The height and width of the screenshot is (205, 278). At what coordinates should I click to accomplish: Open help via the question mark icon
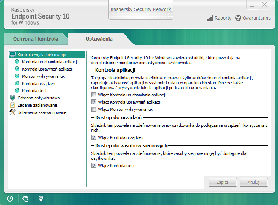click(10, 199)
